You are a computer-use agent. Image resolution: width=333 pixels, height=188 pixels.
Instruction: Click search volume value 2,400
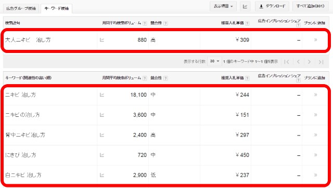point(140,135)
